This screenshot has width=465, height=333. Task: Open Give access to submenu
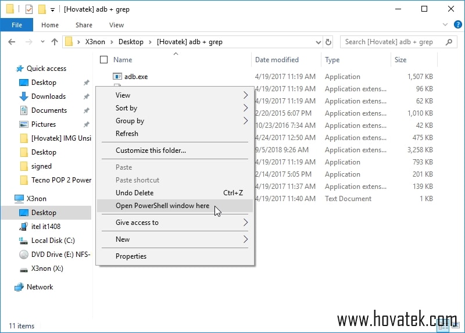tap(175, 223)
